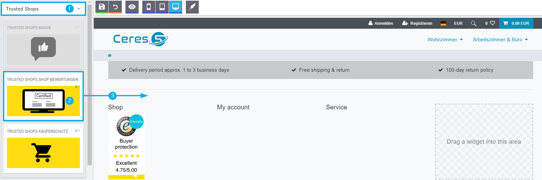Screen dimensions: 542x180
Task: Save the layout with the floppy disk icon
Action: tap(102, 7)
